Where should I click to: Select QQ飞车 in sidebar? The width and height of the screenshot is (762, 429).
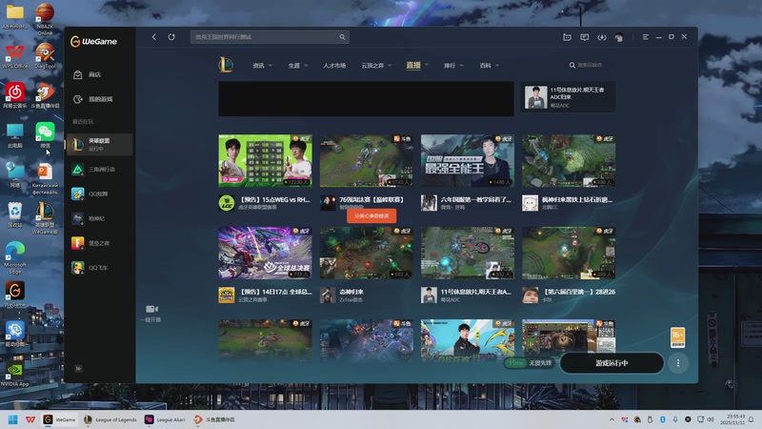click(x=99, y=268)
